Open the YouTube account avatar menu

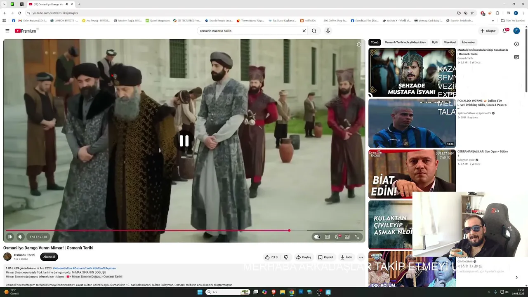[516, 31]
